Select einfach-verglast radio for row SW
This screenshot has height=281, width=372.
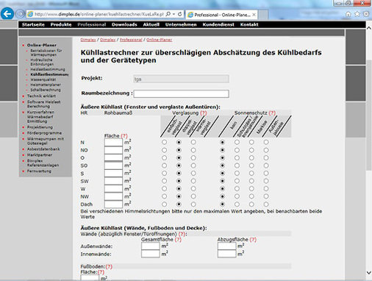click(x=164, y=181)
